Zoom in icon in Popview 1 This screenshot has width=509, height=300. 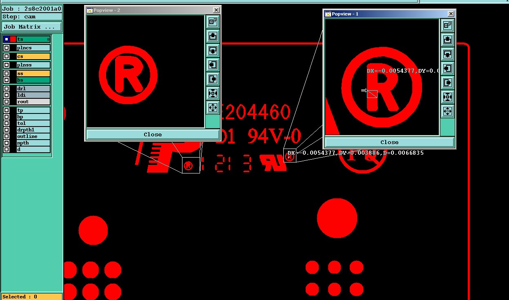(447, 97)
